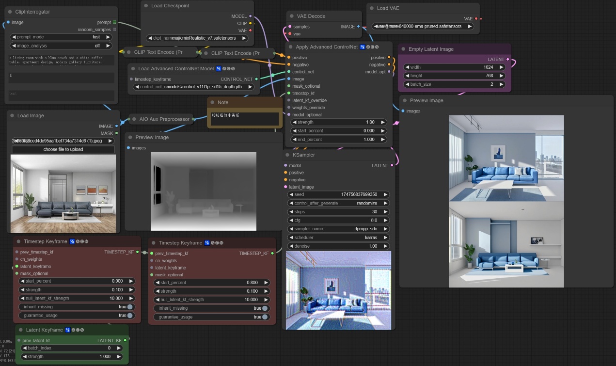The height and width of the screenshot is (366, 616).
Task: Click the Load VAE node's title dot
Action: tap(372, 8)
